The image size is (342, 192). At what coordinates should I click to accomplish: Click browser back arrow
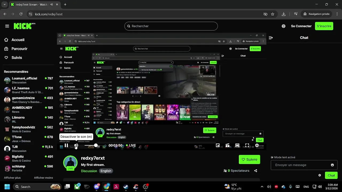tap(5, 14)
